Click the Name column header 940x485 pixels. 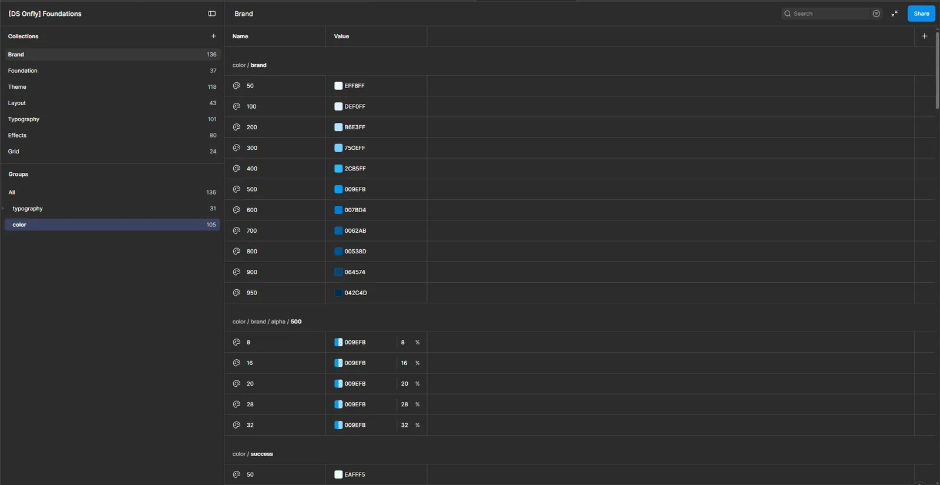click(240, 36)
